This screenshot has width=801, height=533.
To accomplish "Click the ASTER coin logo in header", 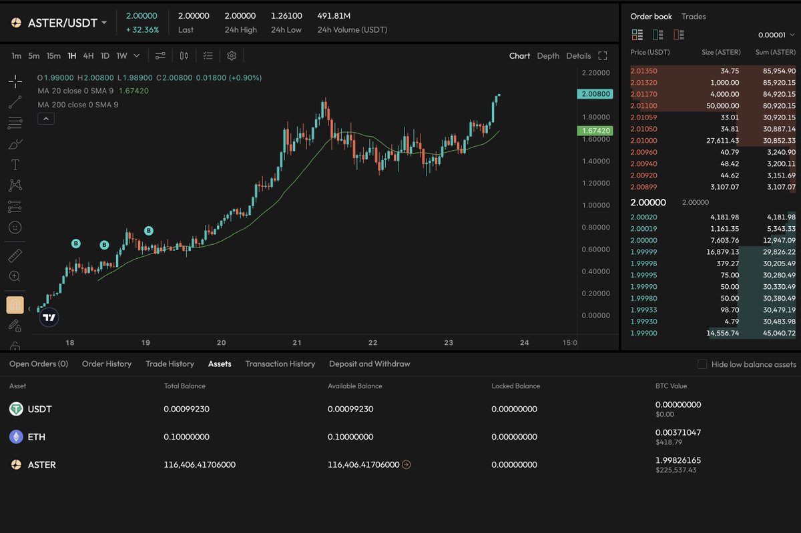I will [16, 23].
